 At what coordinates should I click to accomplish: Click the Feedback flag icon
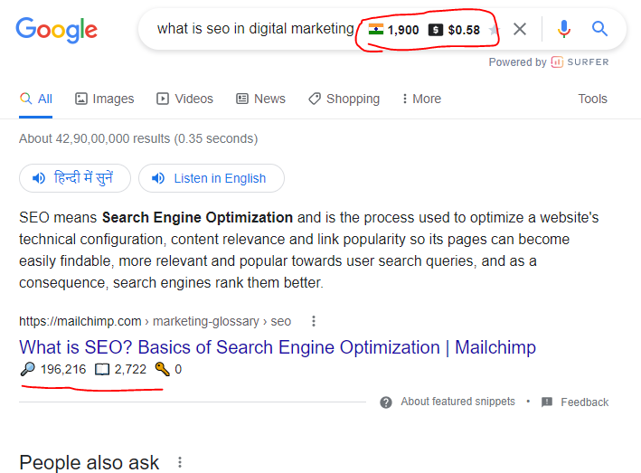(x=547, y=402)
